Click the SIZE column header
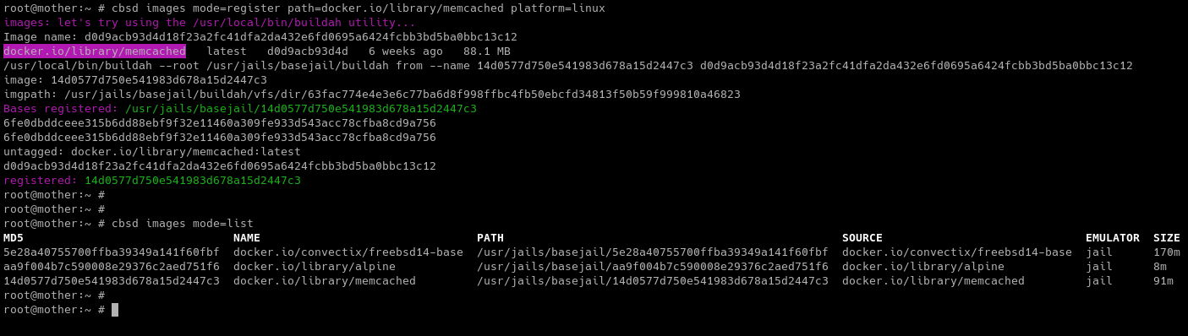 click(x=1167, y=238)
